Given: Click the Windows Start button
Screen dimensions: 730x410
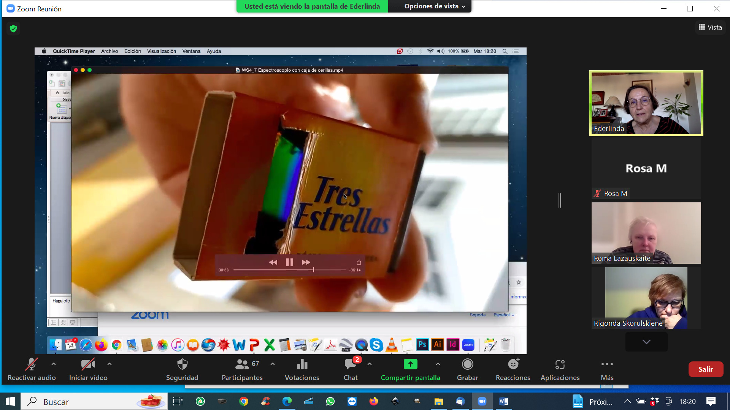Looking at the screenshot, I should (x=10, y=401).
